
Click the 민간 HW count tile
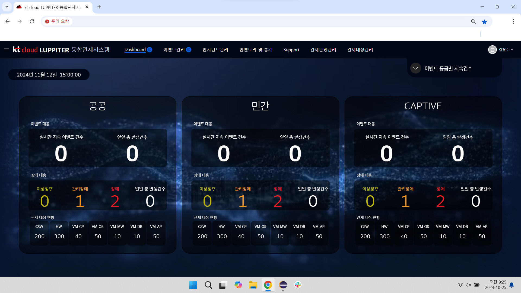pos(222,233)
